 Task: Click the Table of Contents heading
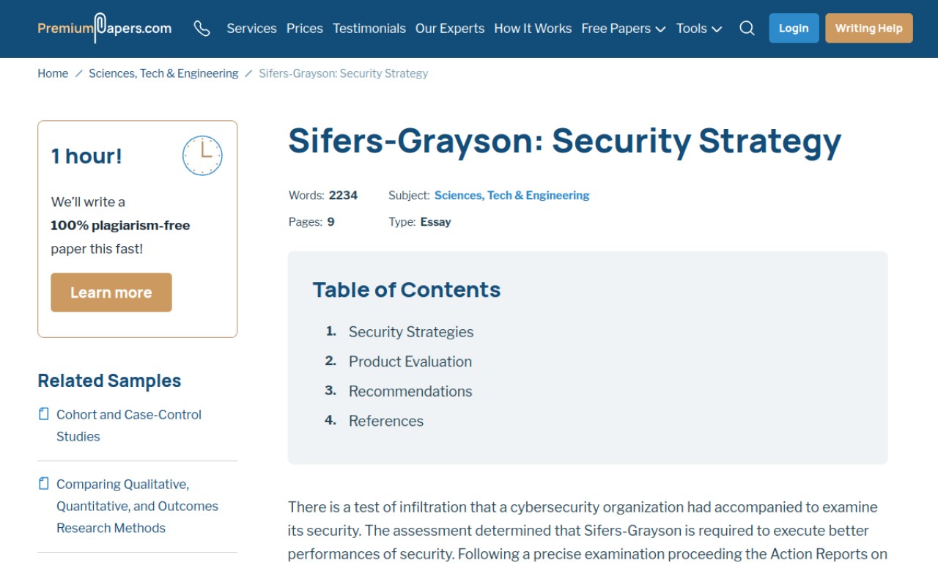[x=407, y=290]
